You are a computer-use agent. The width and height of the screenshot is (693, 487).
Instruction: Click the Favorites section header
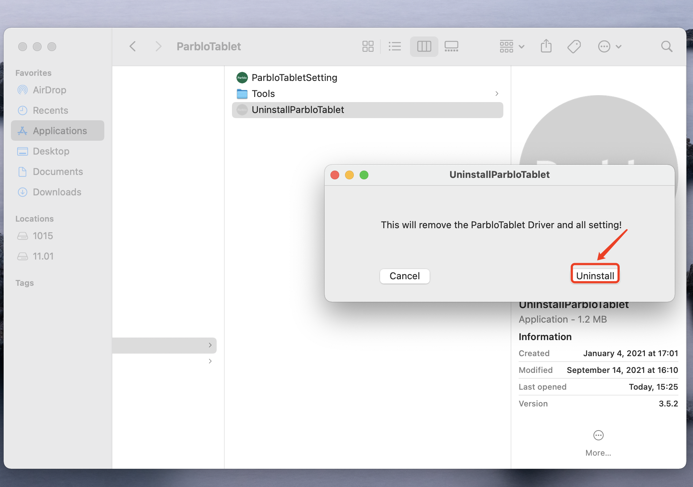click(33, 73)
